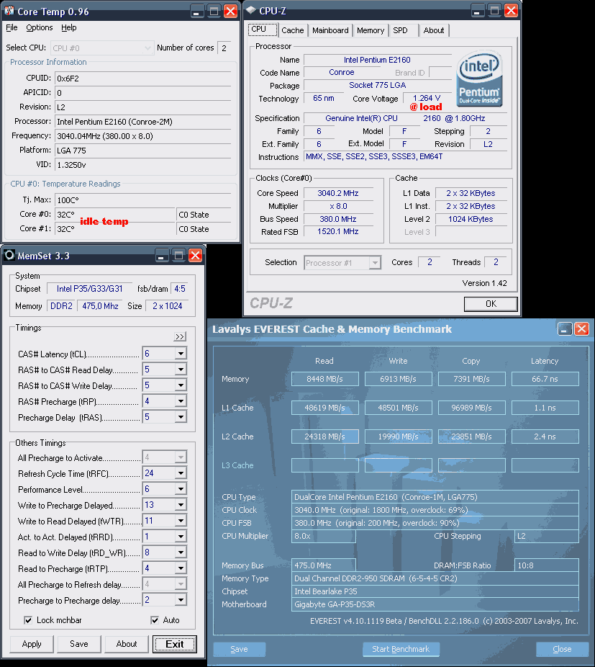Click the Core #0 temperature reading
595x667 pixels.
tap(116, 215)
